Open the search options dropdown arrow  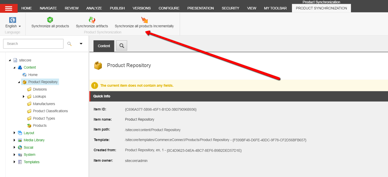pos(81,44)
